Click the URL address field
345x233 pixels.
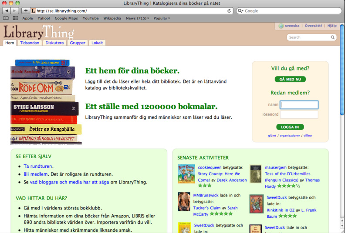point(131,11)
